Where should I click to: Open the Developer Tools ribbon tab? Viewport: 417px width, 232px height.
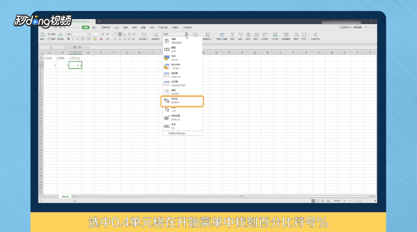point(163,27)
